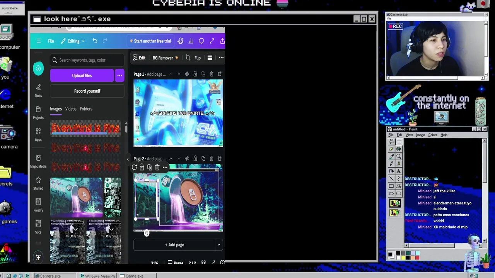Click the Redo arrow in Canva

click(105, 41)
